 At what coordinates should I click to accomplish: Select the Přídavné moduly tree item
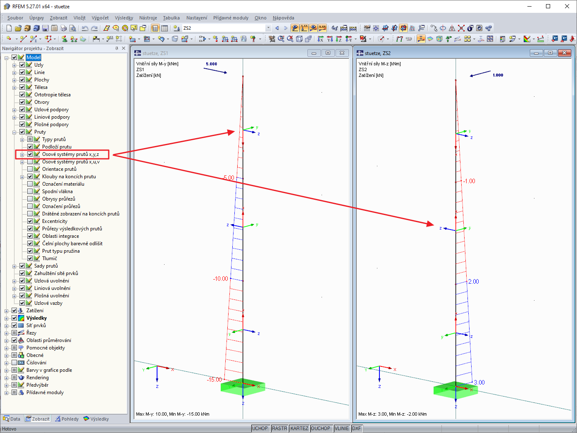coord(45,392)
